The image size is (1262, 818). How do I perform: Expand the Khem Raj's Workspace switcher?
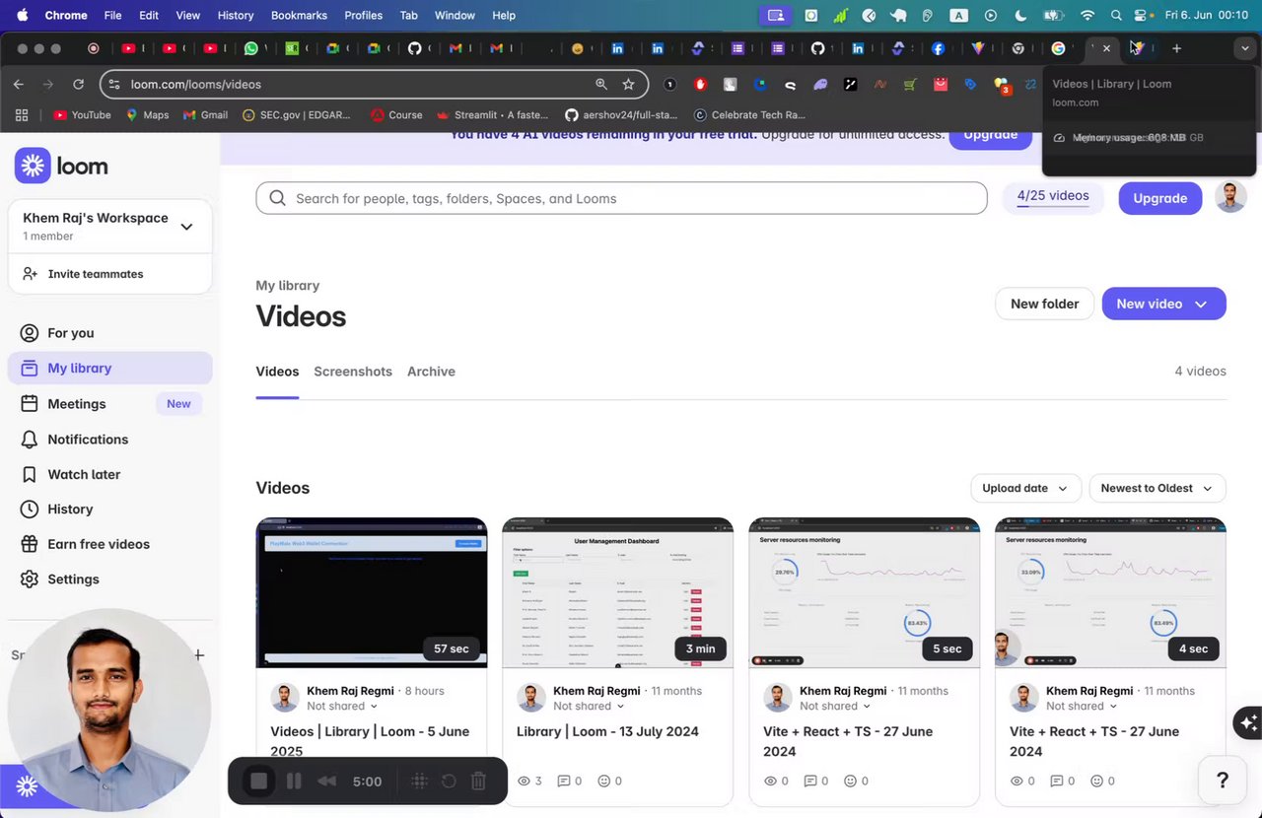point(186,227)
